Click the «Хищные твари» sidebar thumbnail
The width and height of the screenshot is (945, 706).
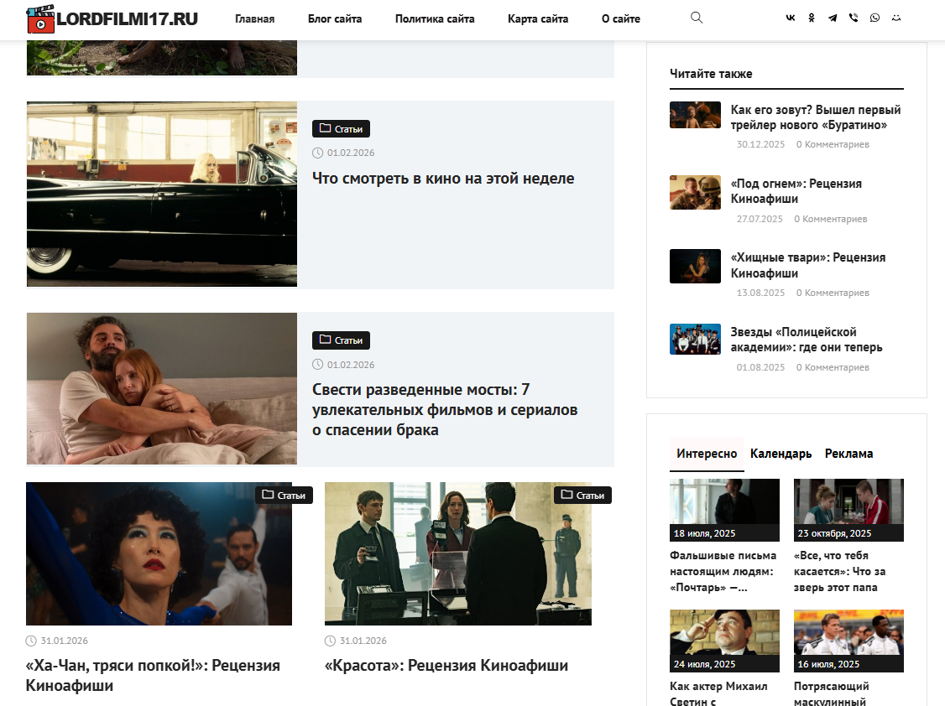(695, 266)
